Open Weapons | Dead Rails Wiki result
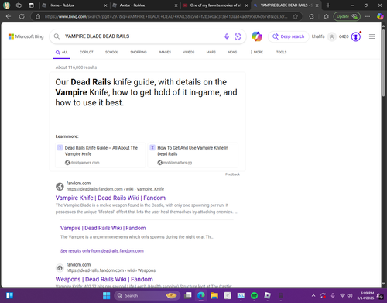The height and width of the screenshot is (303, 387). (104, 279)
